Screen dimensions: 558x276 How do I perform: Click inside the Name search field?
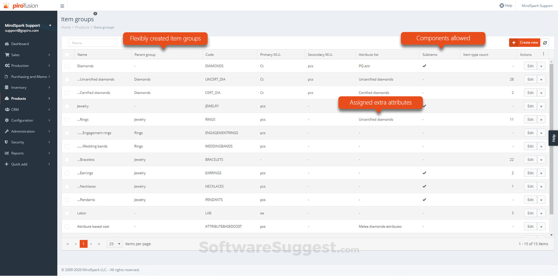point(93,43)
